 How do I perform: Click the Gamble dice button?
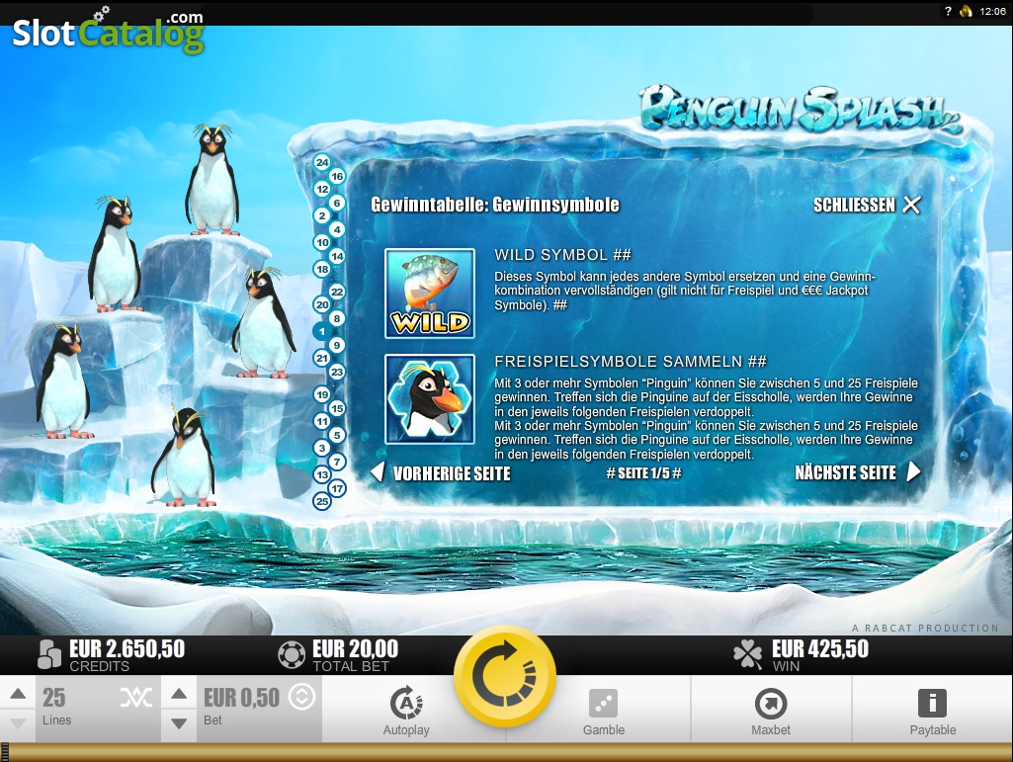pyautogui.click(x=604, y=710)
